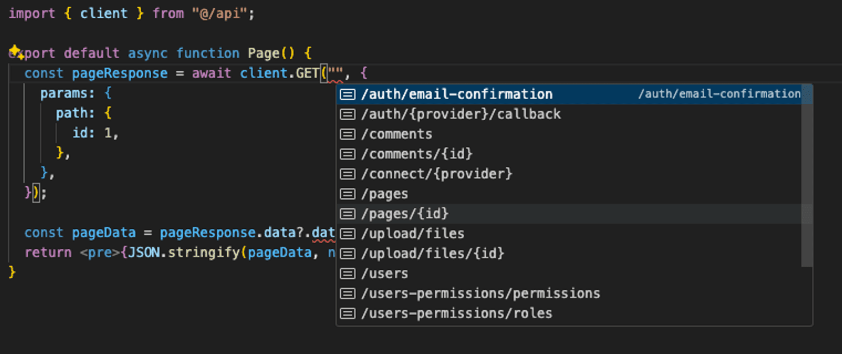Click the Page function name
This screenshot has width=842, height=354.
264,53
